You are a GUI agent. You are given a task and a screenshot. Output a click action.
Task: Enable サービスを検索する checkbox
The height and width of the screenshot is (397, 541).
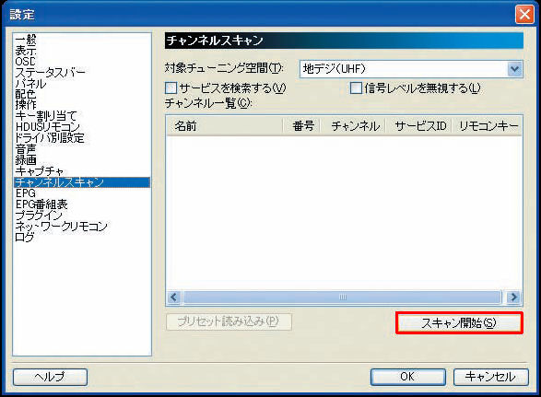point(171,88)
